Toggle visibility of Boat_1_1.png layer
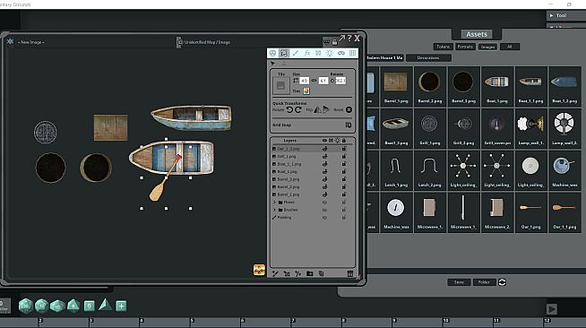This screenshot has height=328, width=586. (x=324, y=164)
